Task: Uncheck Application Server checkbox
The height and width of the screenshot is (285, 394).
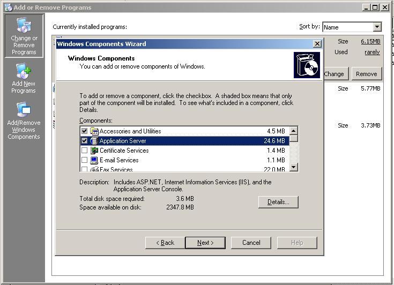Action: click(85, 141)
